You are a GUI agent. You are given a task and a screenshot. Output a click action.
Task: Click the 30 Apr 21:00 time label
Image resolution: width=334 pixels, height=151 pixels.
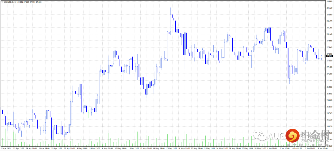pos(69,148)
